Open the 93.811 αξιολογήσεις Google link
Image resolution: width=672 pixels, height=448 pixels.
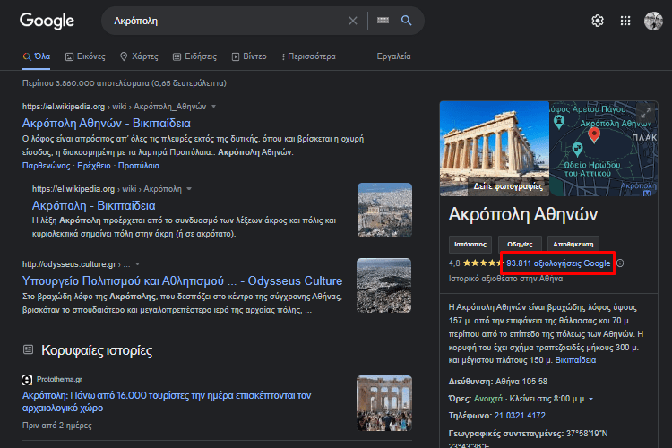coord(558,263)
